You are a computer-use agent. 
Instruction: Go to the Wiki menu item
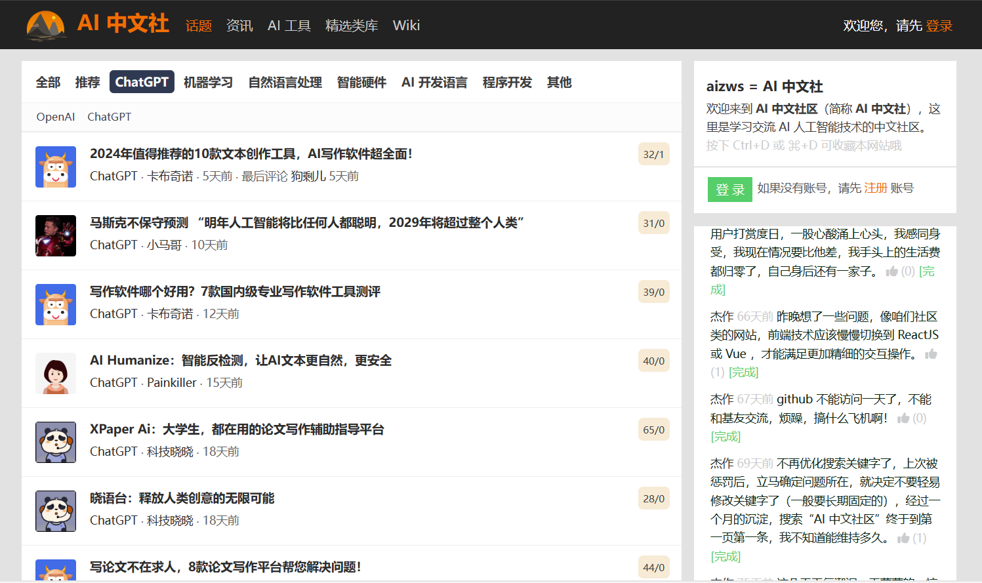pos(406,26)
